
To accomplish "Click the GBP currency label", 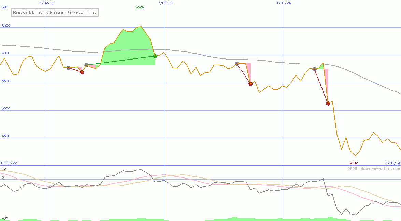I will click(5, 7).
